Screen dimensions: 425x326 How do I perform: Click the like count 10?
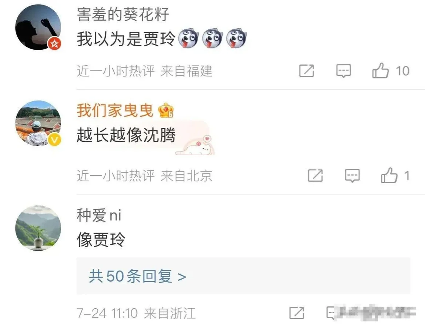[402, 71]
